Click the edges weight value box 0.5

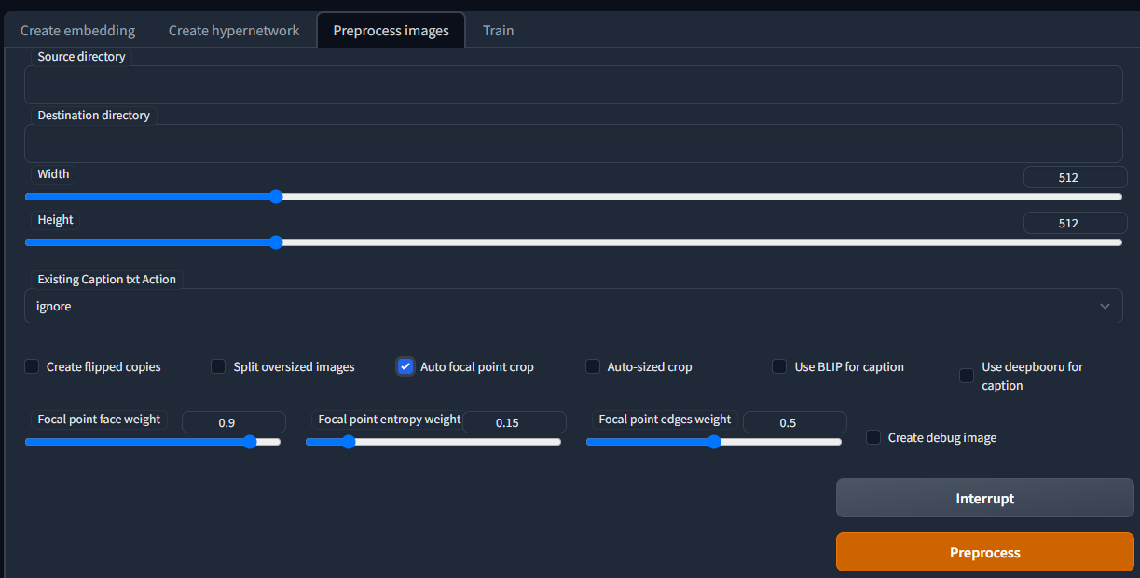tap(795, 422)
